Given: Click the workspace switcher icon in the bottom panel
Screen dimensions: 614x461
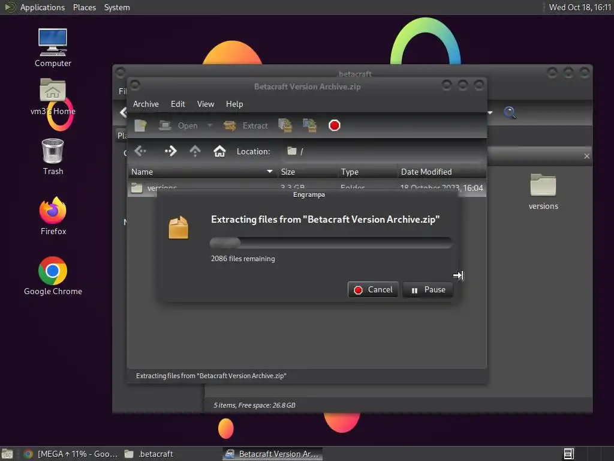Looking at the screenshot, I should pyautogui.click(x=568, y=454).
